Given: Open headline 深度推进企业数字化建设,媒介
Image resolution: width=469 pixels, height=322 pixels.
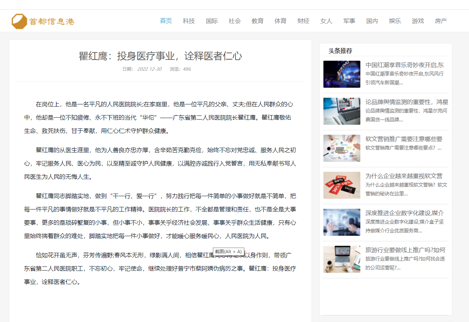Looking at the screenshot, I should pyautogui.click(x=405, y=213).
